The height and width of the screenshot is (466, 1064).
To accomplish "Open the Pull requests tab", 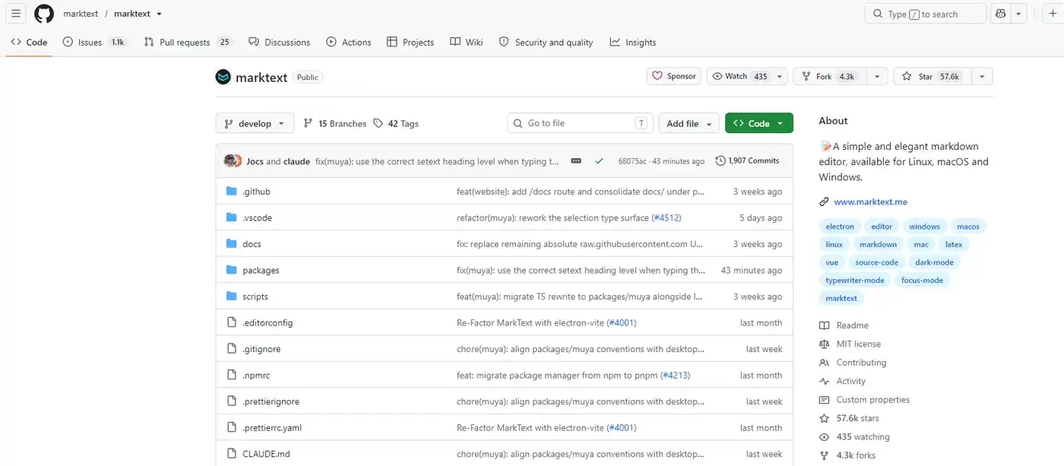I will click(188, 43).
